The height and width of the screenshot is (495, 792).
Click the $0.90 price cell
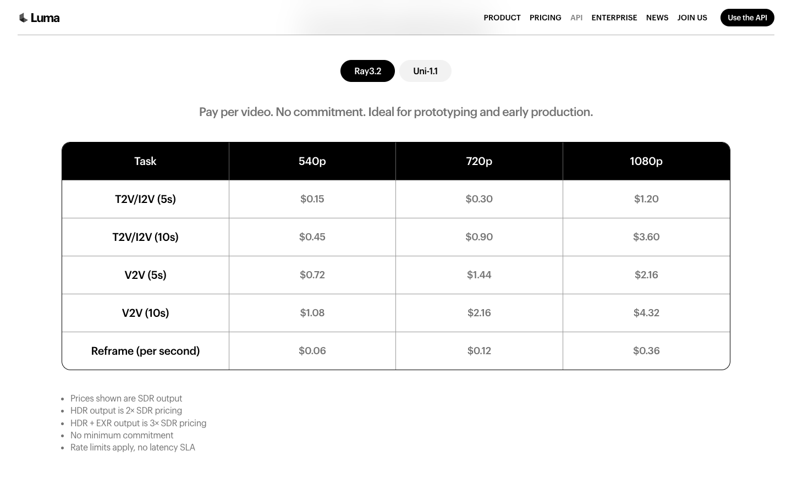(x=479, y=237)
